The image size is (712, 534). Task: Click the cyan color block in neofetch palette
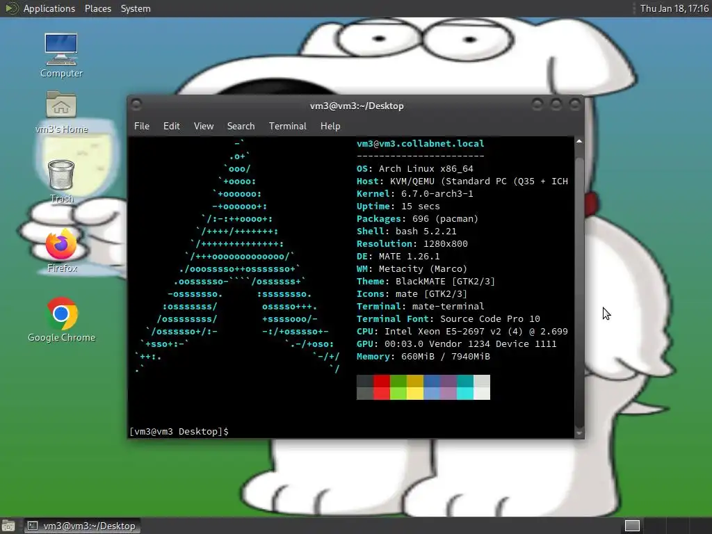(x=465, y=387)
